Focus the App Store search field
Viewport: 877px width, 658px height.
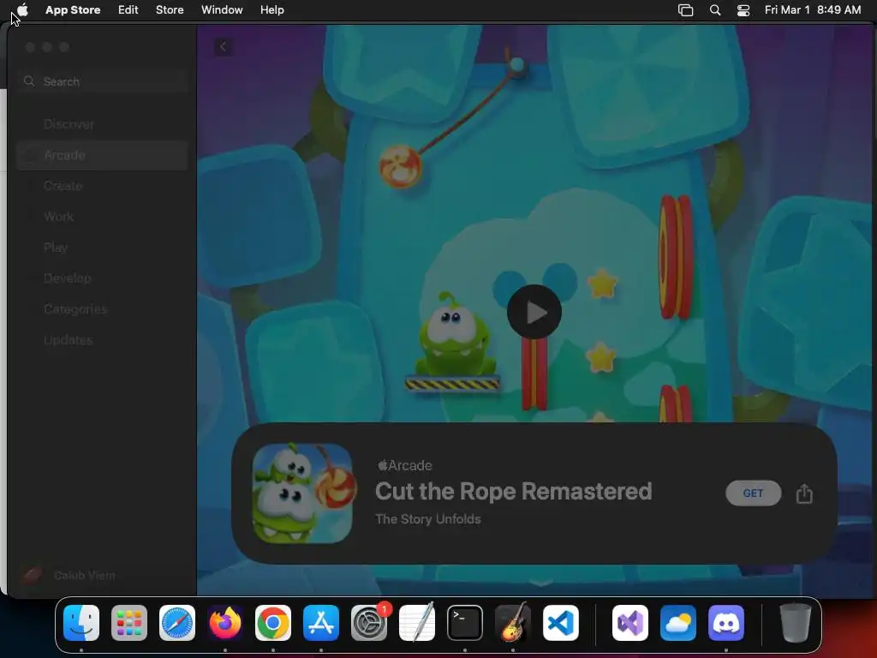coord(103,81)
